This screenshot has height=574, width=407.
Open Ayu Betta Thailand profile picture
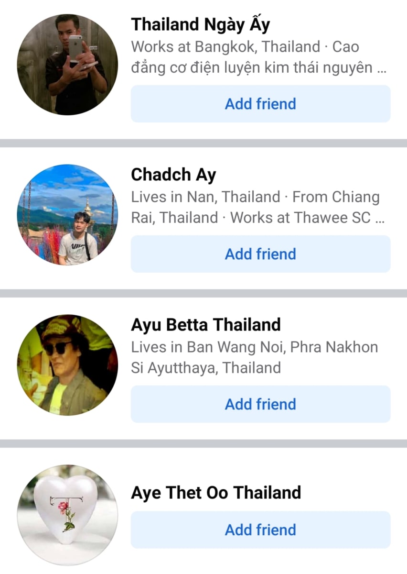pos(67,365)
